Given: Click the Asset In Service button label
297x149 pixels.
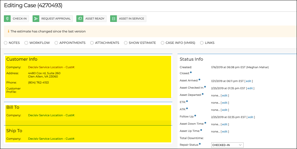Looking at the screenshot, I should point(132,19).
